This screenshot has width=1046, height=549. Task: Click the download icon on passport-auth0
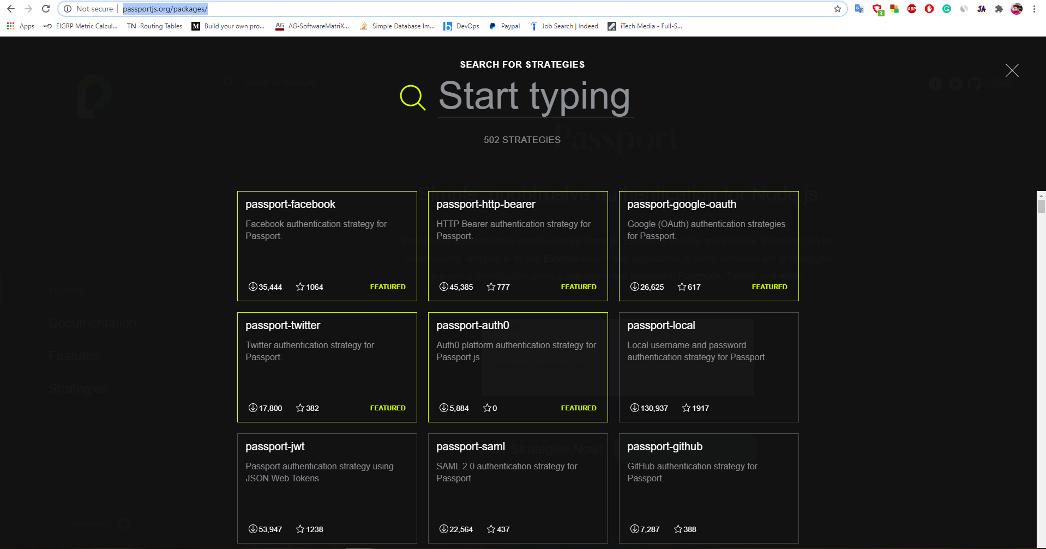point(443,408)
